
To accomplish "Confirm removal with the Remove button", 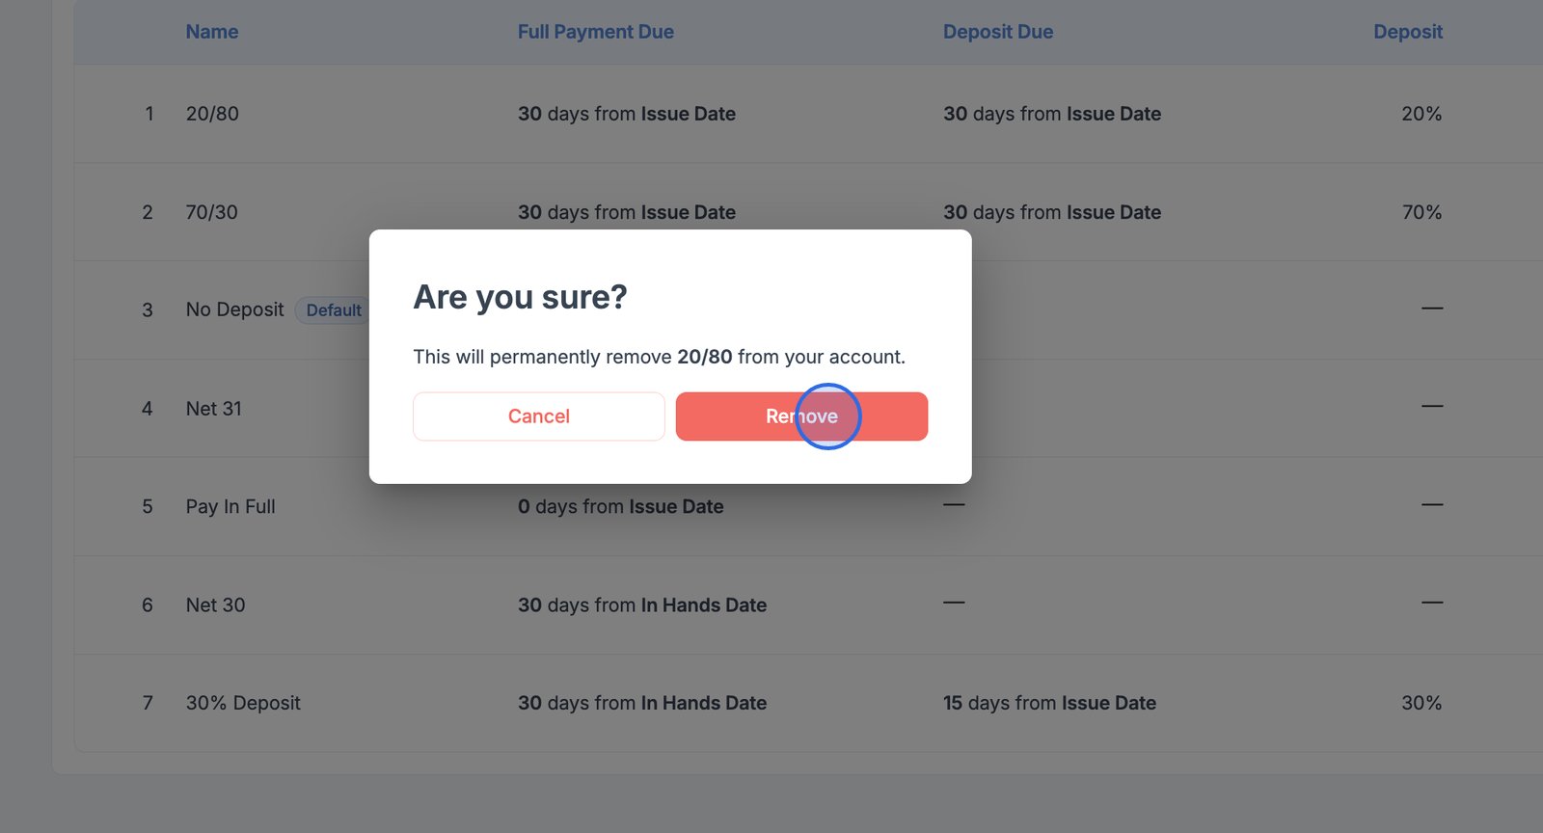I will click(800, 416).
